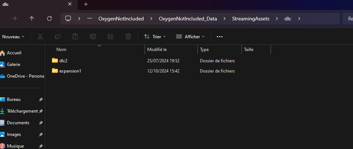Open Téléchargements in the sidebar
353x149 pixels.
(x=22, y=111)
